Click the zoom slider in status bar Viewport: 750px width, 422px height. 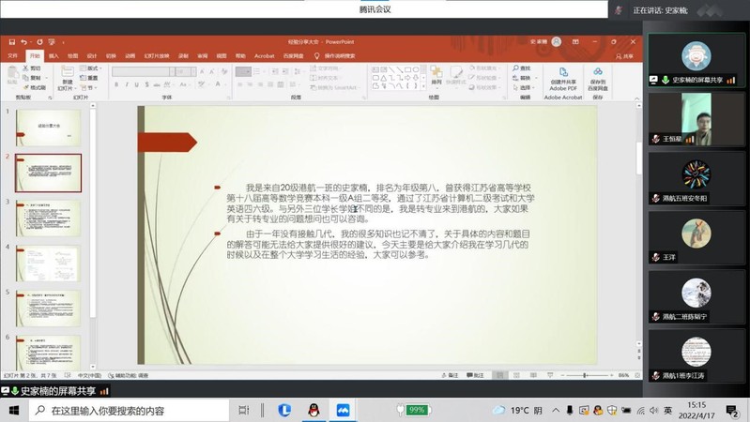[x=582, y=374]
